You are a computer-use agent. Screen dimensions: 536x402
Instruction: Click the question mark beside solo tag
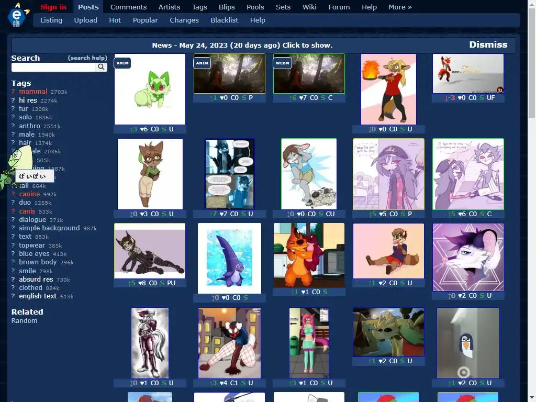coord(13,117)
